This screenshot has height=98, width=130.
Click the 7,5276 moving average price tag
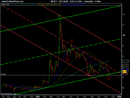click(x=125, y=61)
